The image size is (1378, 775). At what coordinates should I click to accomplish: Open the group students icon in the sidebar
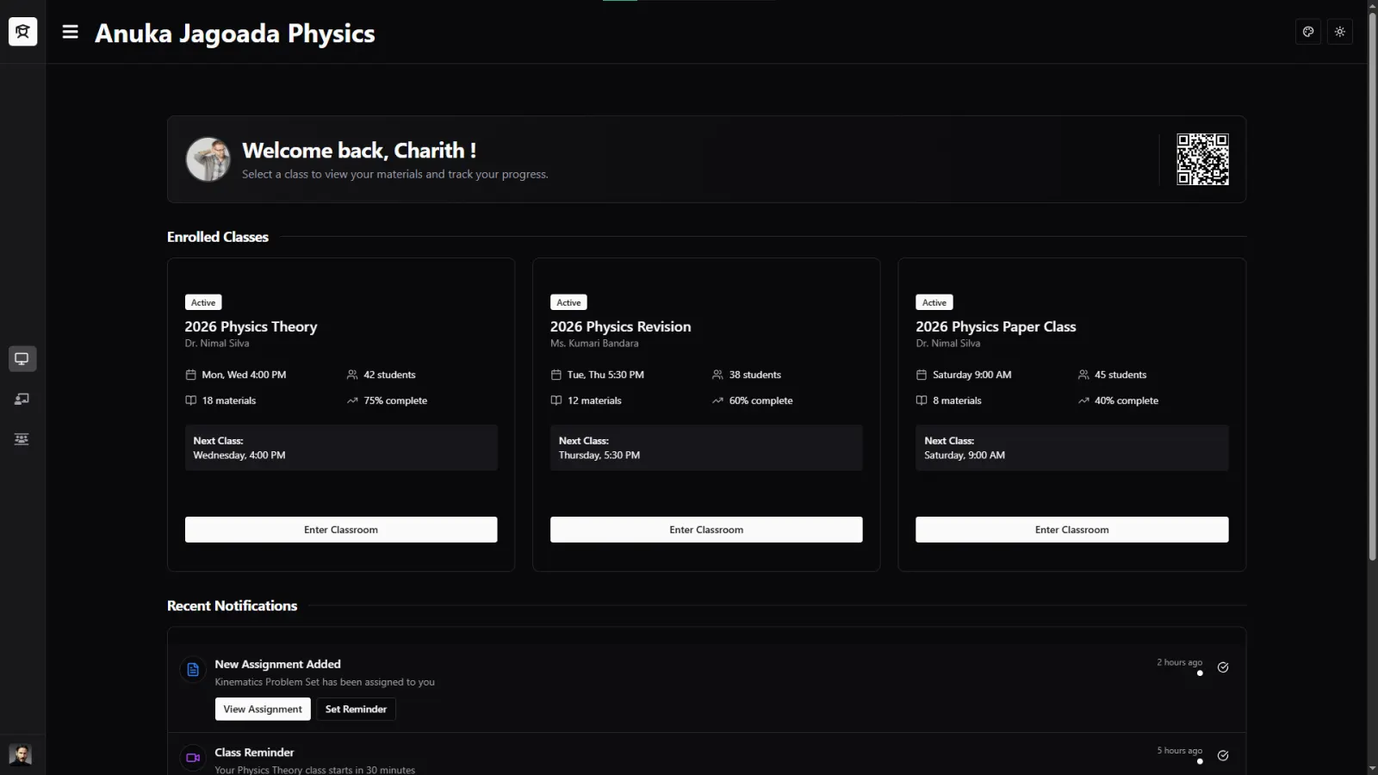coord(22,439)
